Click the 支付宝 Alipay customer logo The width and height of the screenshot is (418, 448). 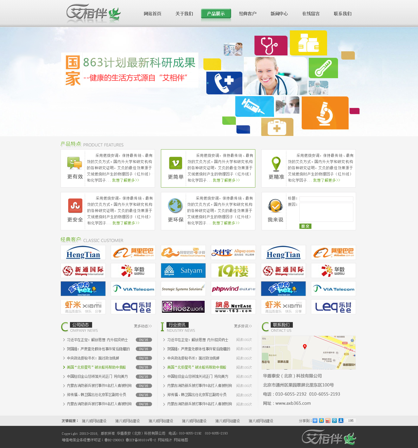coord(233,252)
